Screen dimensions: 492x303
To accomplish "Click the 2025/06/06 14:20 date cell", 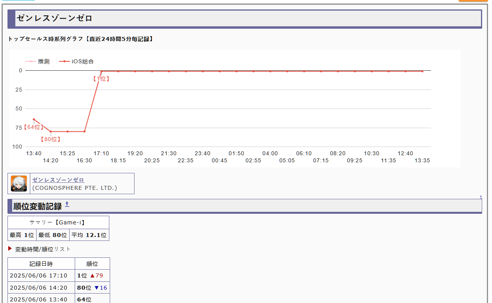I will (41, 288).
